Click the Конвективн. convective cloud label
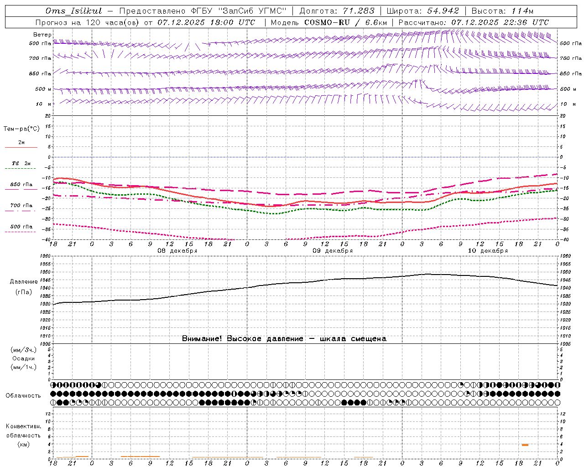Image resolution: width=584 pixels, height=467 pixels. point(23,426)
